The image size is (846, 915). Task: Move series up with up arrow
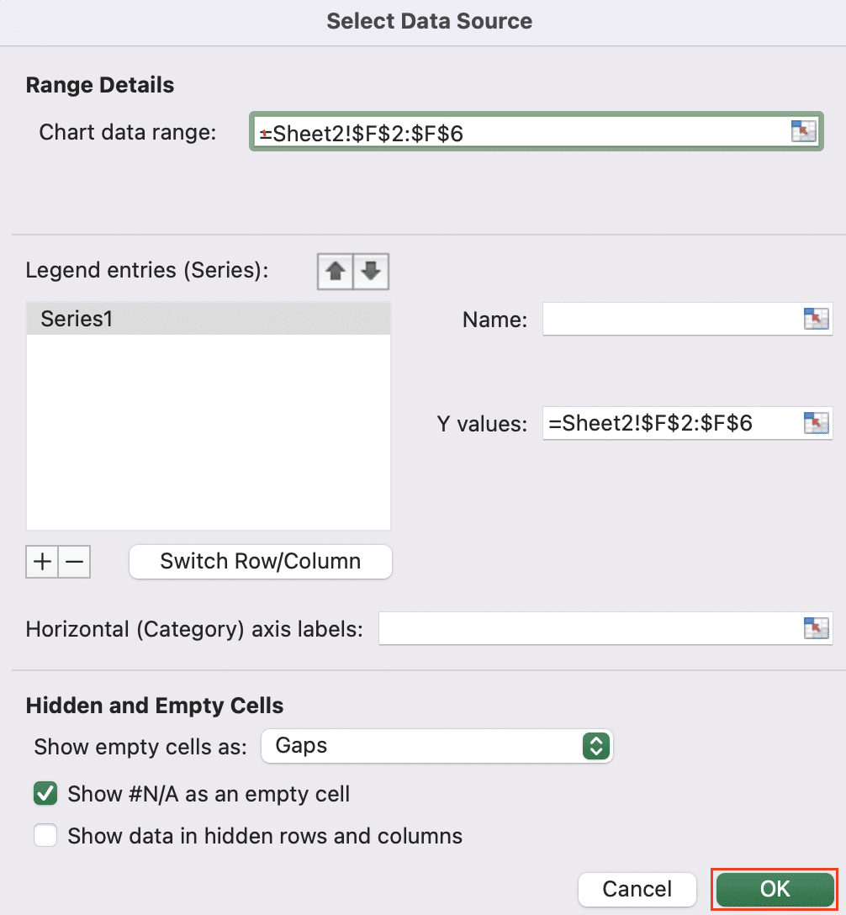[336, 272]
